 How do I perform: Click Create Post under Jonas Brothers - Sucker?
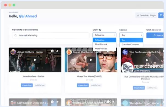27,85
